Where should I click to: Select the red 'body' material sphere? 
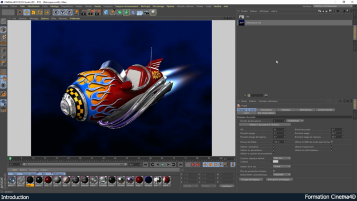click(139, 181)
